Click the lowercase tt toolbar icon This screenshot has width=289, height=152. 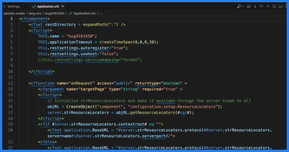(x=268, y=6)
